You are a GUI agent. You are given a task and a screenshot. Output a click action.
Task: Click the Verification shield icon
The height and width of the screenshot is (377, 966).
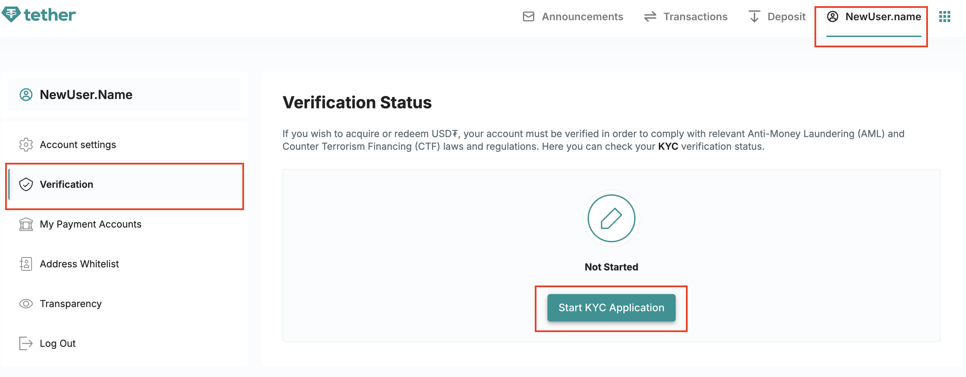tap(26, 184)
